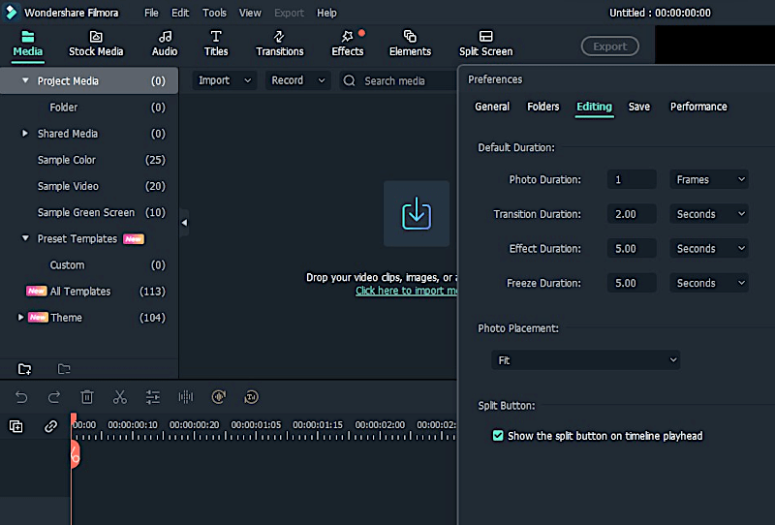775x525 pixels.
Task: Open the Split Screen tab
Action: click(x=486, y=44)
